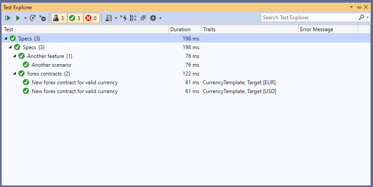
Task: Toggle the failed tests filter
Action: pos(91,18)
